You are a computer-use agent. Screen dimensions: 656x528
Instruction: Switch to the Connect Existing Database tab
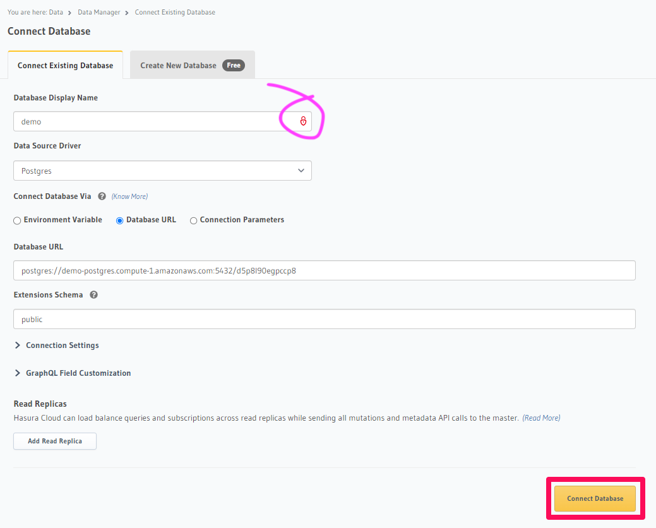tap(65, 65)
